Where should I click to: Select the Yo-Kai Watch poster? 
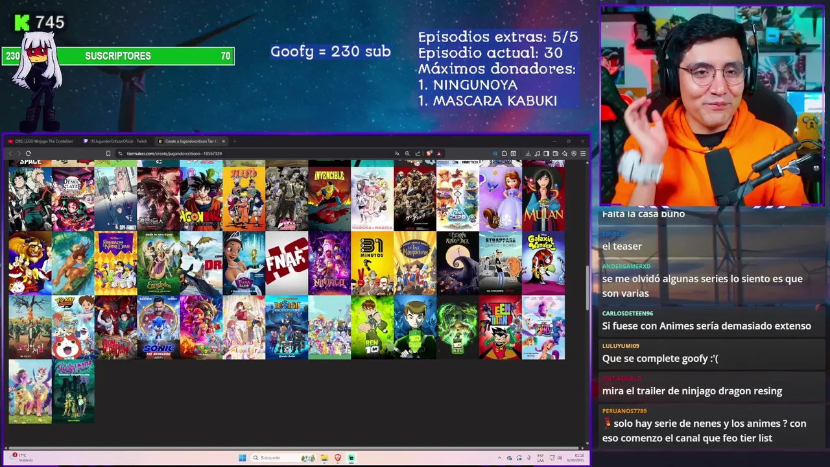coord(73,328)
